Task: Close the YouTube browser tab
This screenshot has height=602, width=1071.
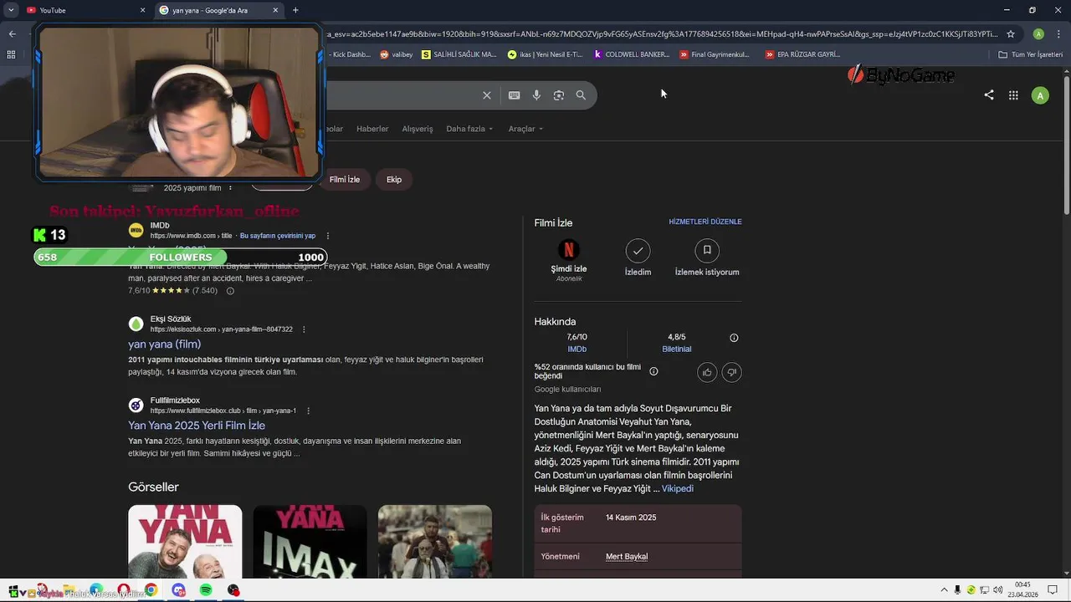Action: tap(142, 10)
